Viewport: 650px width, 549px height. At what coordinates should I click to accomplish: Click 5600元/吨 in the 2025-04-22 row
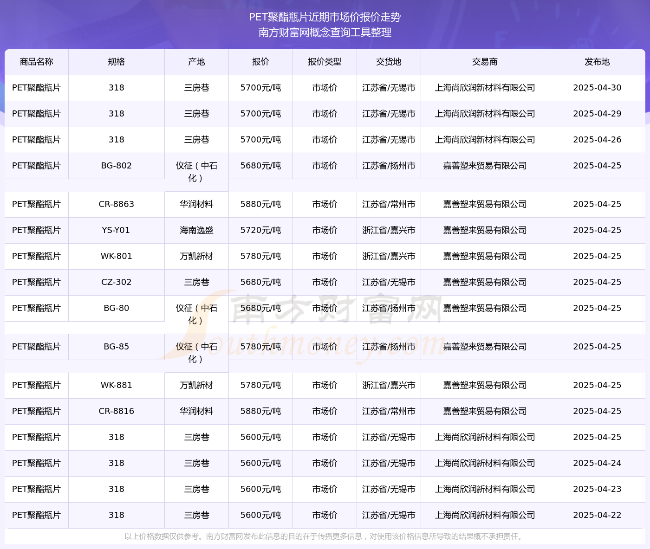point(260,515)
